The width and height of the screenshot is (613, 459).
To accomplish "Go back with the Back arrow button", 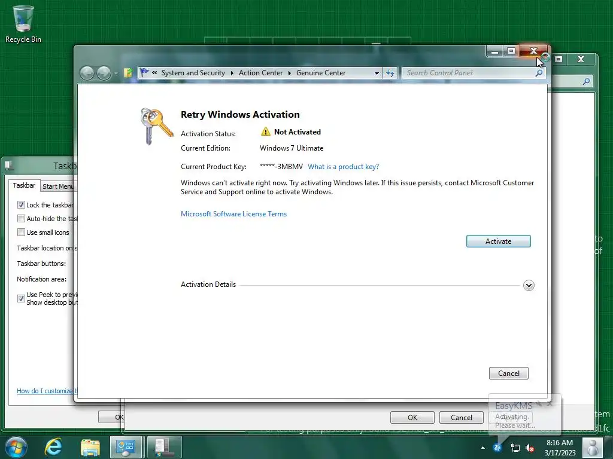I will click(87, 73).
